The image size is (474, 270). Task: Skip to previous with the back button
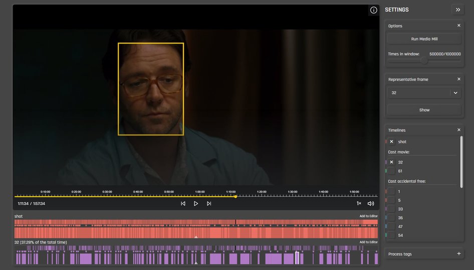(x=183, y=203)
